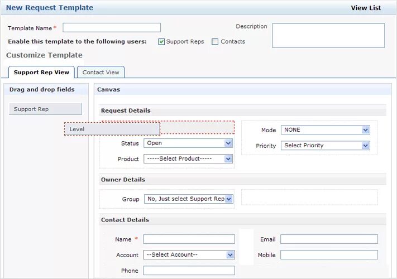Click the New Request Template title
This screenshot has height=279, width=397.
coord(50,8)
